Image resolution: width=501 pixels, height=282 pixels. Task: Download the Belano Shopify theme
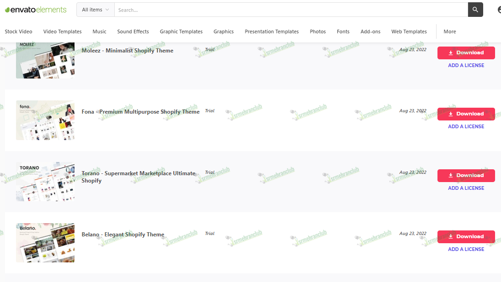(x=466, y=237)
